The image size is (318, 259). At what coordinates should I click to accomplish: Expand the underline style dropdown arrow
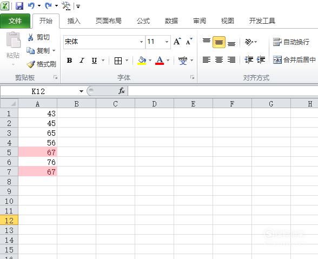click(103, 60)
